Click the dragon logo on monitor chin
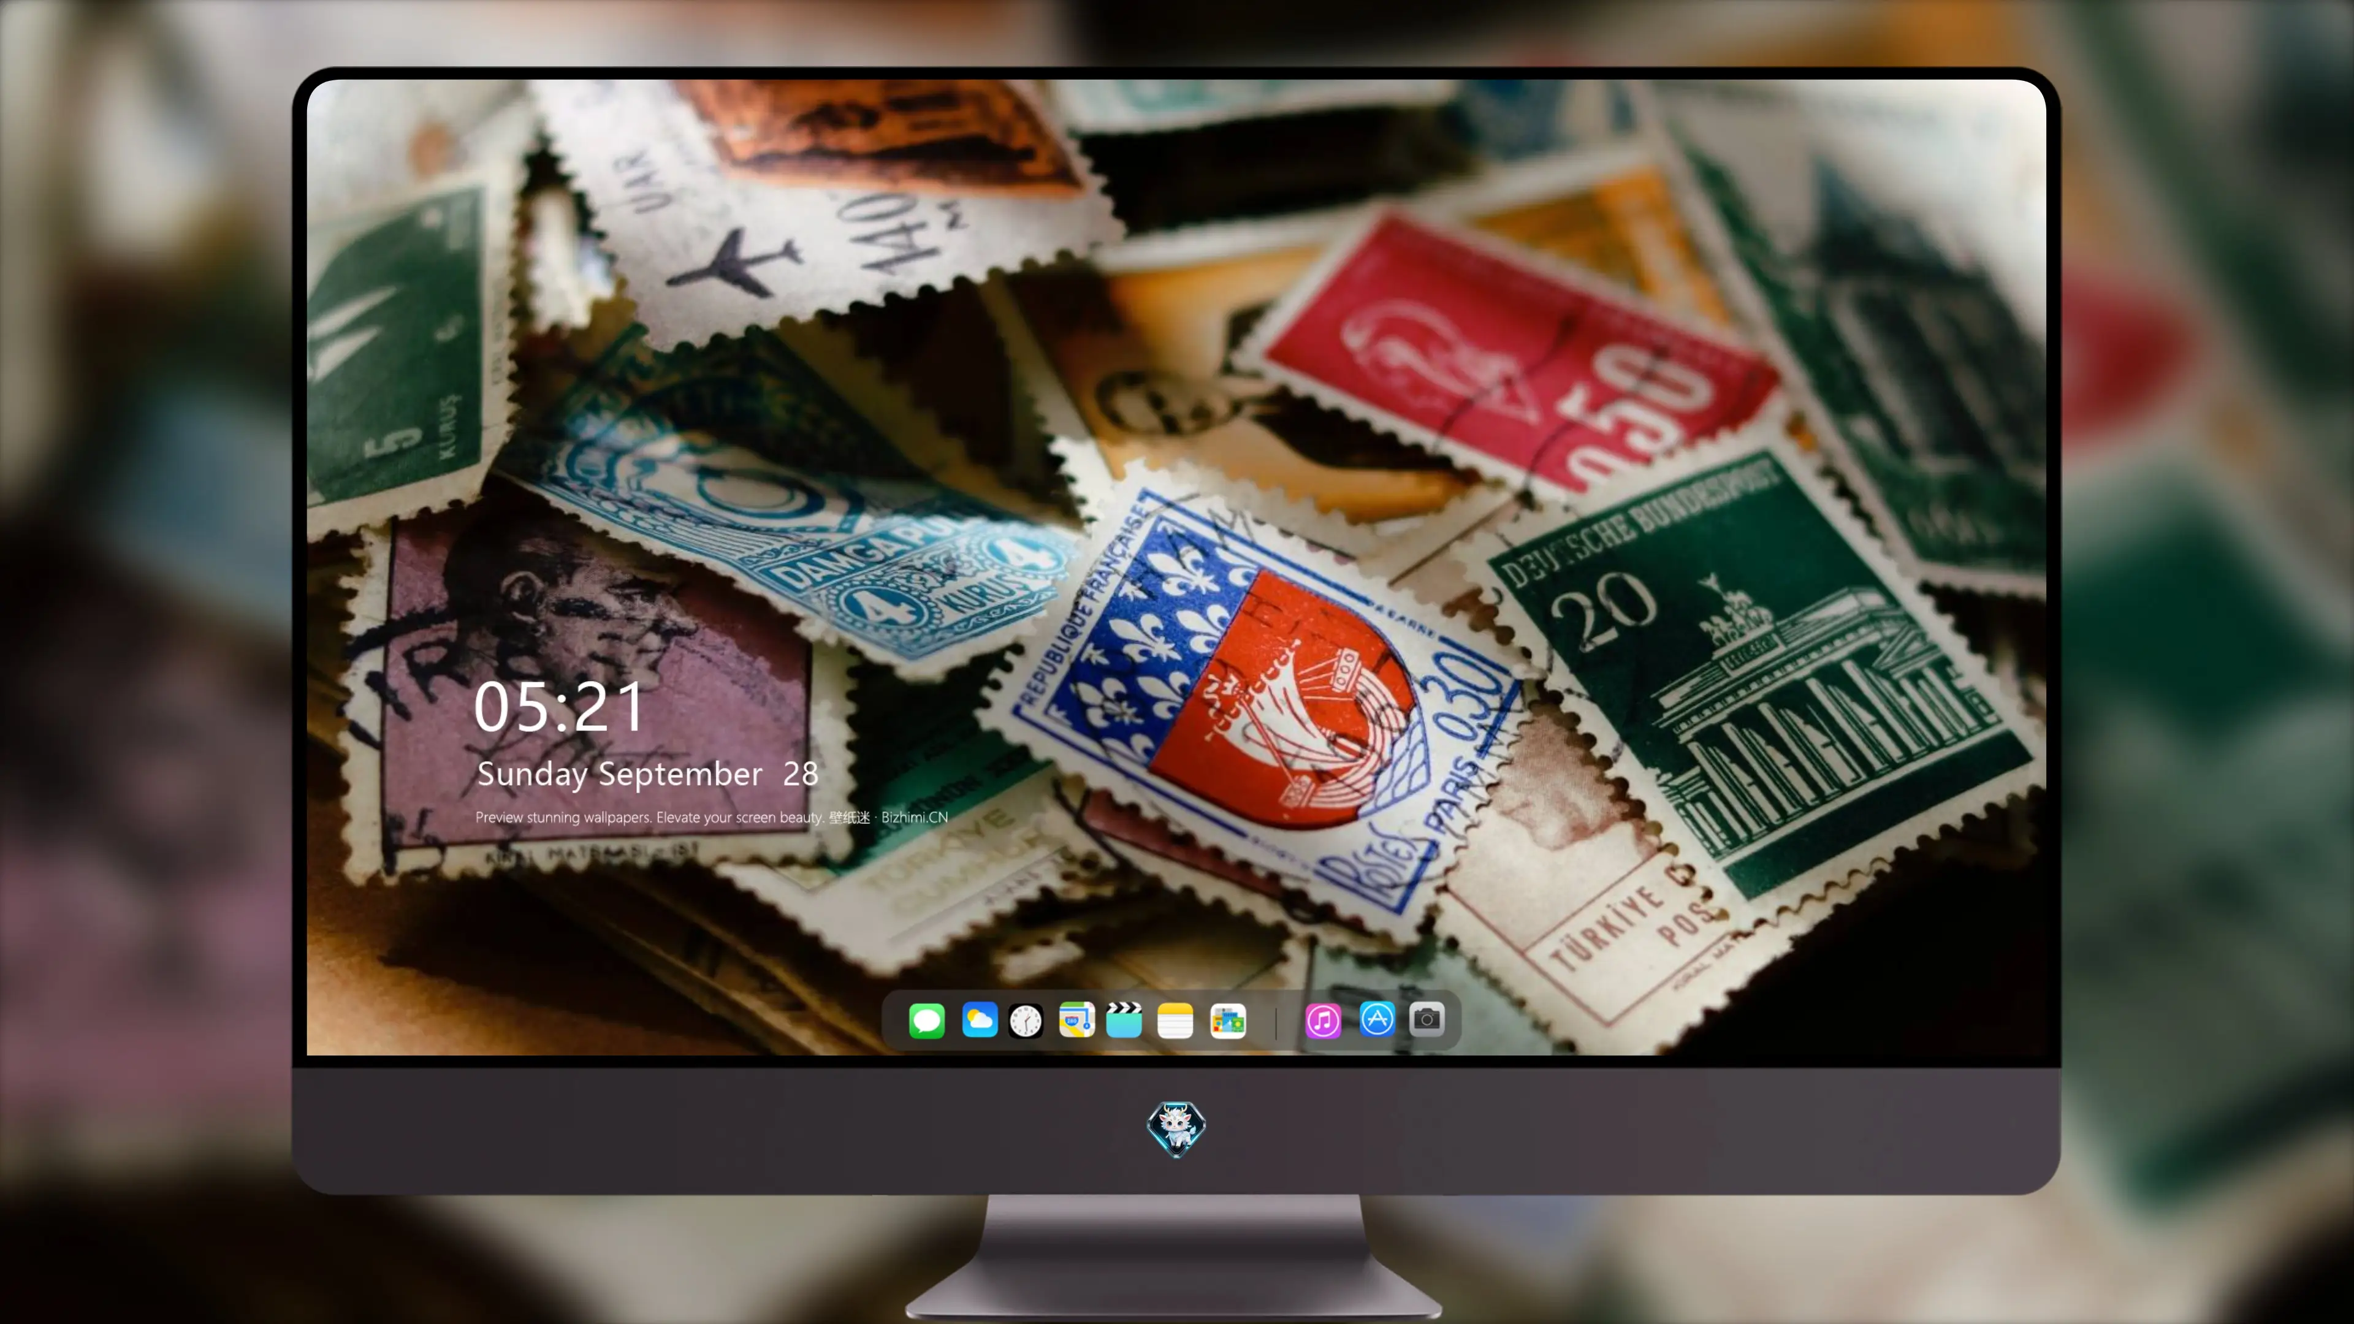Image resolution: width=2354 pixels, height=1324 pixels. (x=1176, y=1128)
